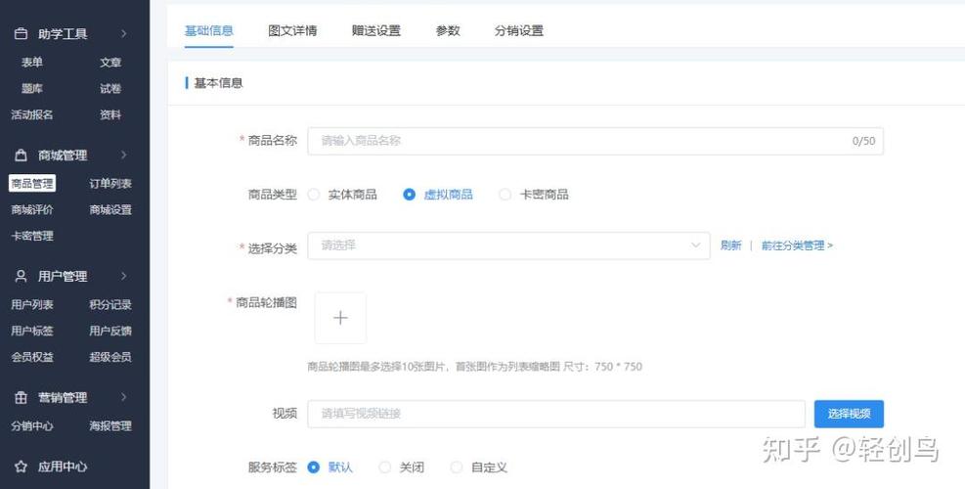Open 商品管理 in the sidebar

click(32, 183)
